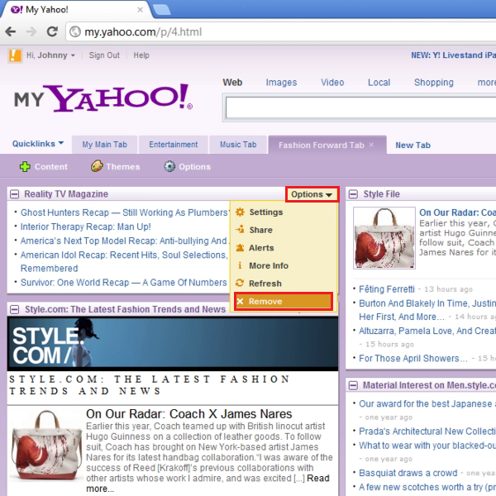The image size is (496, 496).
Task: Click the Sign Out link
Action: [x=104, y=55]
